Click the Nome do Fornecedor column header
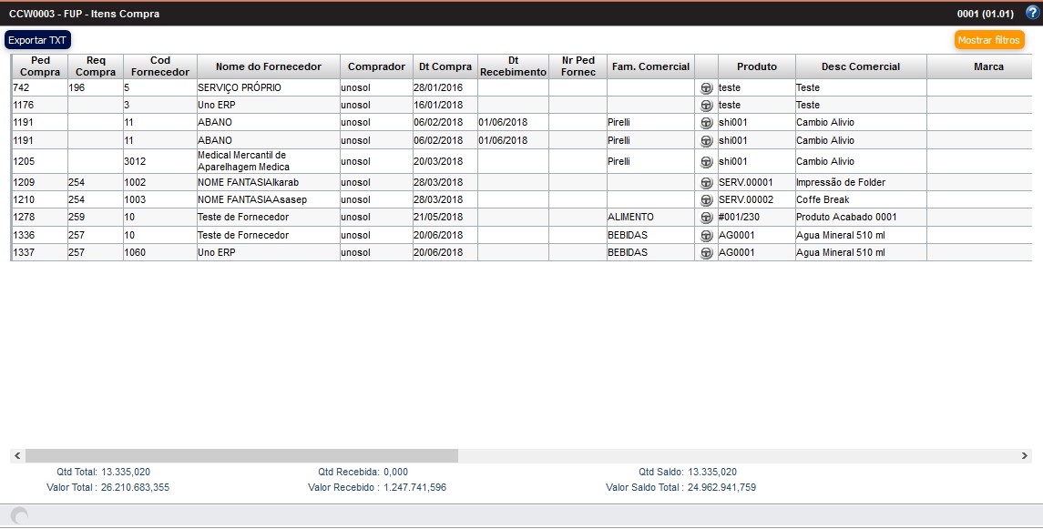The height and width of the screenshot is (529, 1043). pos(268,66)
